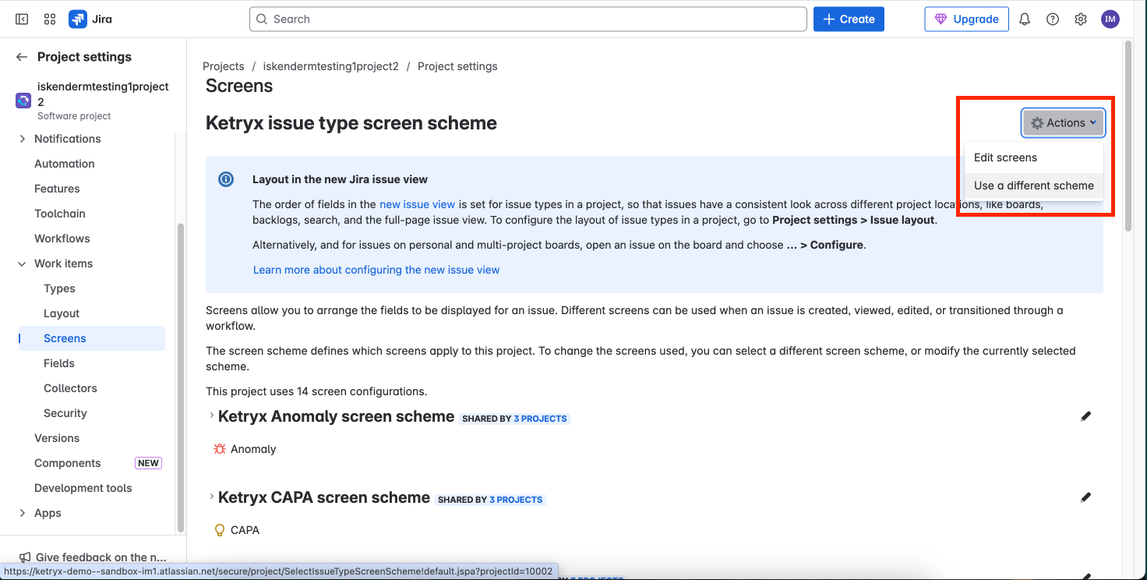The height and width of the screenshot is (580, 1147).
Task: Click Ketryx issue type screen scheme heading
Action: (351, 123)
